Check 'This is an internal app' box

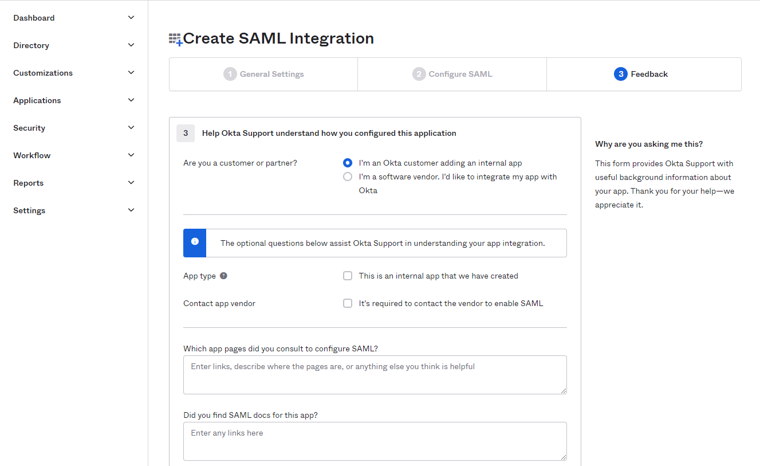pos(348,276)
